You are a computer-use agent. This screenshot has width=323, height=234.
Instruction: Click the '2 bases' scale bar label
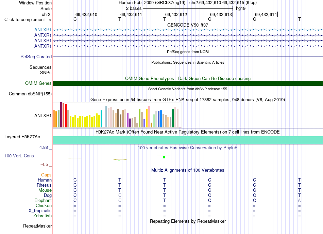pos(134,9)
